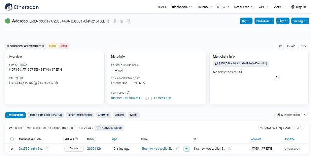
Task: Open the address QR code icon
Action: click(x=122, y=21)
